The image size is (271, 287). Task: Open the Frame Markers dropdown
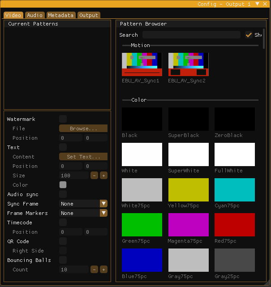[x=83, y=213]
